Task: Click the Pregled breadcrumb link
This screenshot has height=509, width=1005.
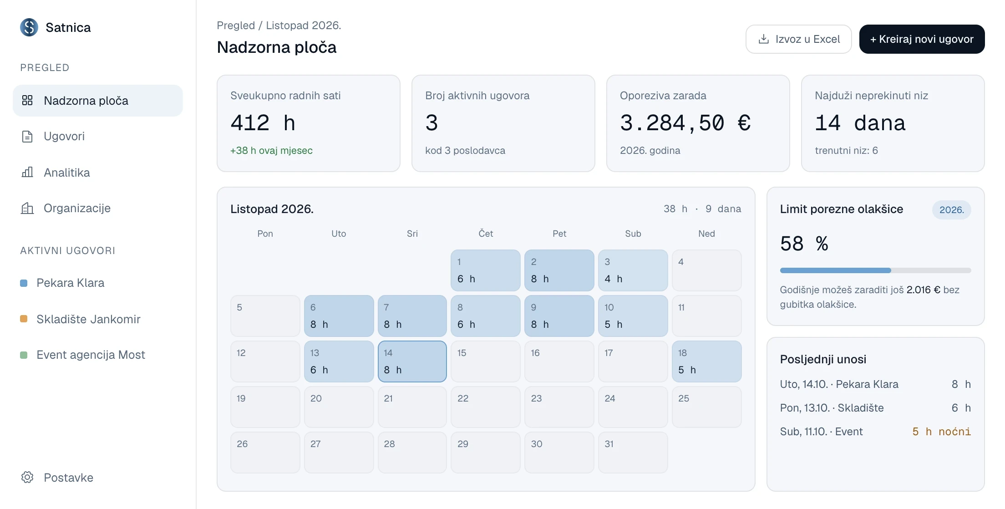Action: coord(236,25)
